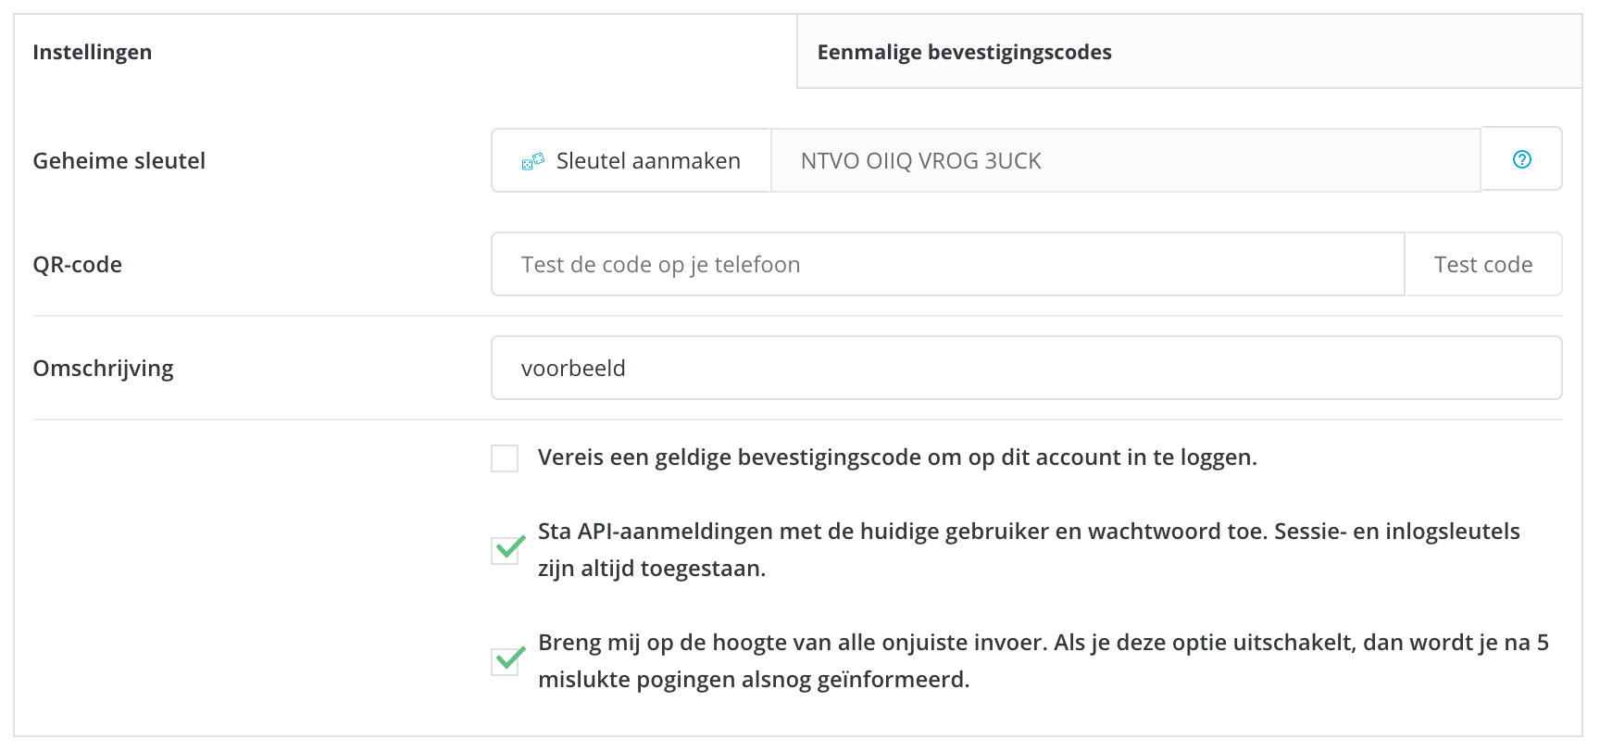
Task: Click the Omschrijving field with 'voorbeeld'
Action: (x=1027, y=368)
